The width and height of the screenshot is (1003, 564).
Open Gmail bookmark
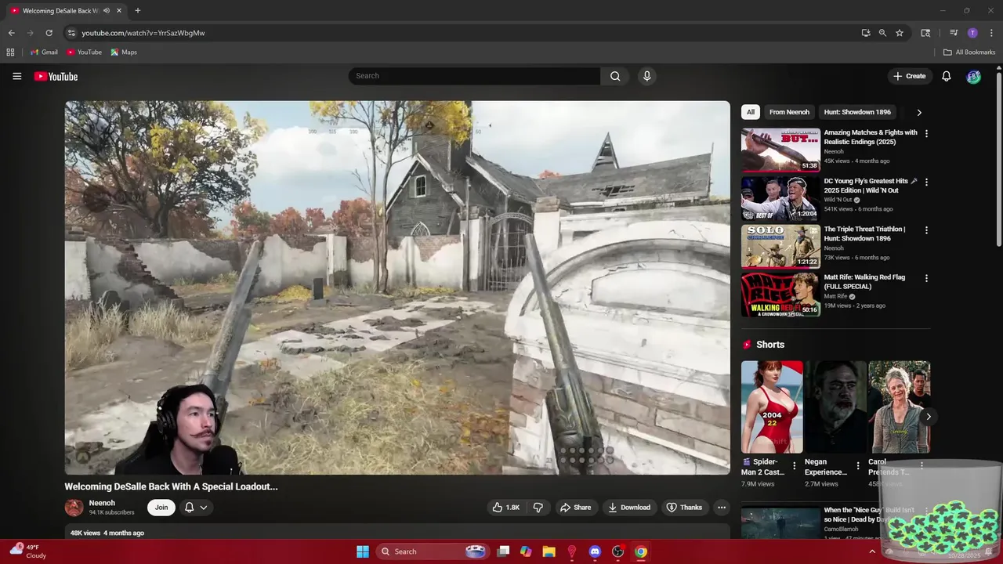point(44,52)
